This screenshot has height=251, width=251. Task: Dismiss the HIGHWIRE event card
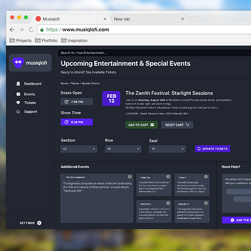coord(168,203)
